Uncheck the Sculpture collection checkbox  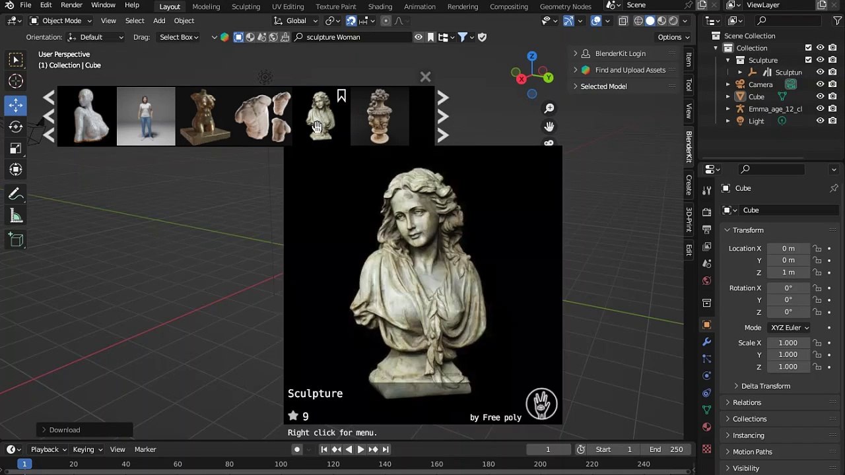pyautogui.click(x=808, y=60)
